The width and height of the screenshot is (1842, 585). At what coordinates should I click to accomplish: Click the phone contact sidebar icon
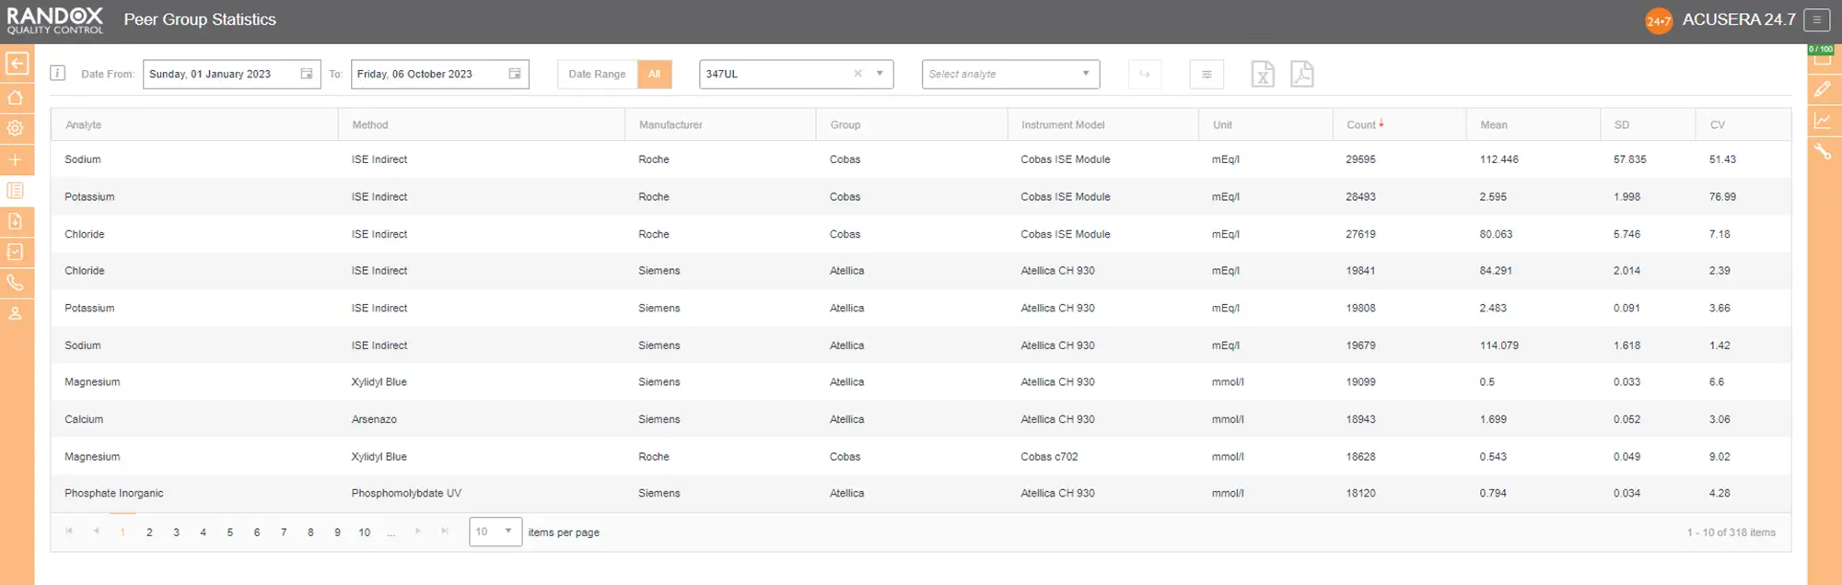click(16, 283)
